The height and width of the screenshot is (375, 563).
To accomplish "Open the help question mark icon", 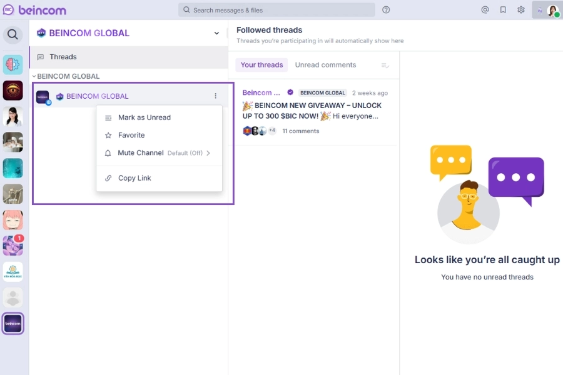I will [x=386, y=10].
